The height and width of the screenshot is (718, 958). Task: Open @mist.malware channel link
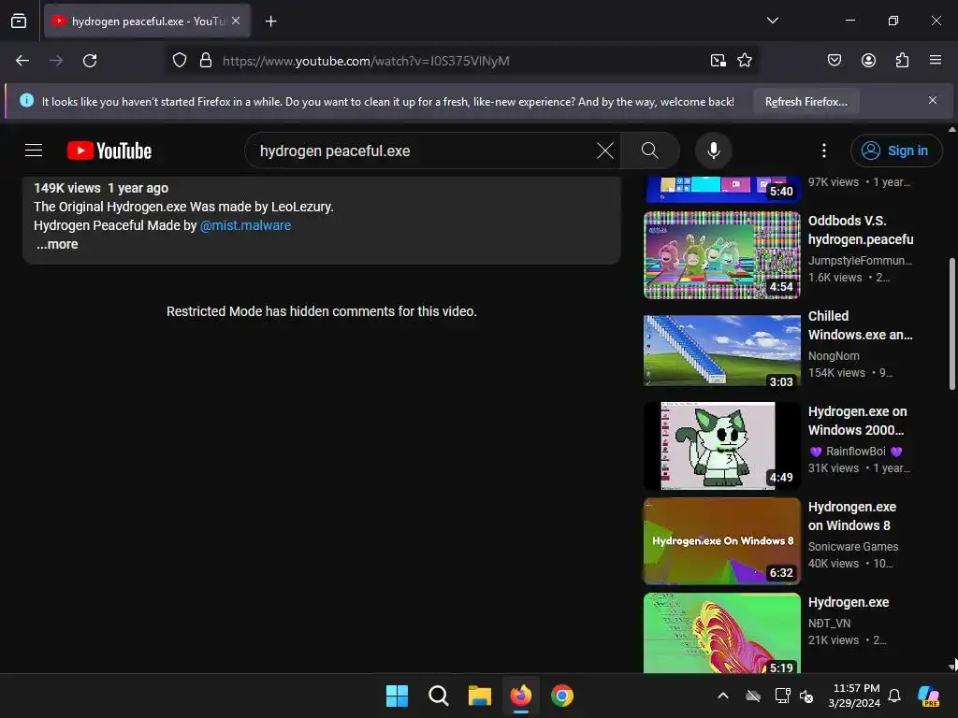245,225
